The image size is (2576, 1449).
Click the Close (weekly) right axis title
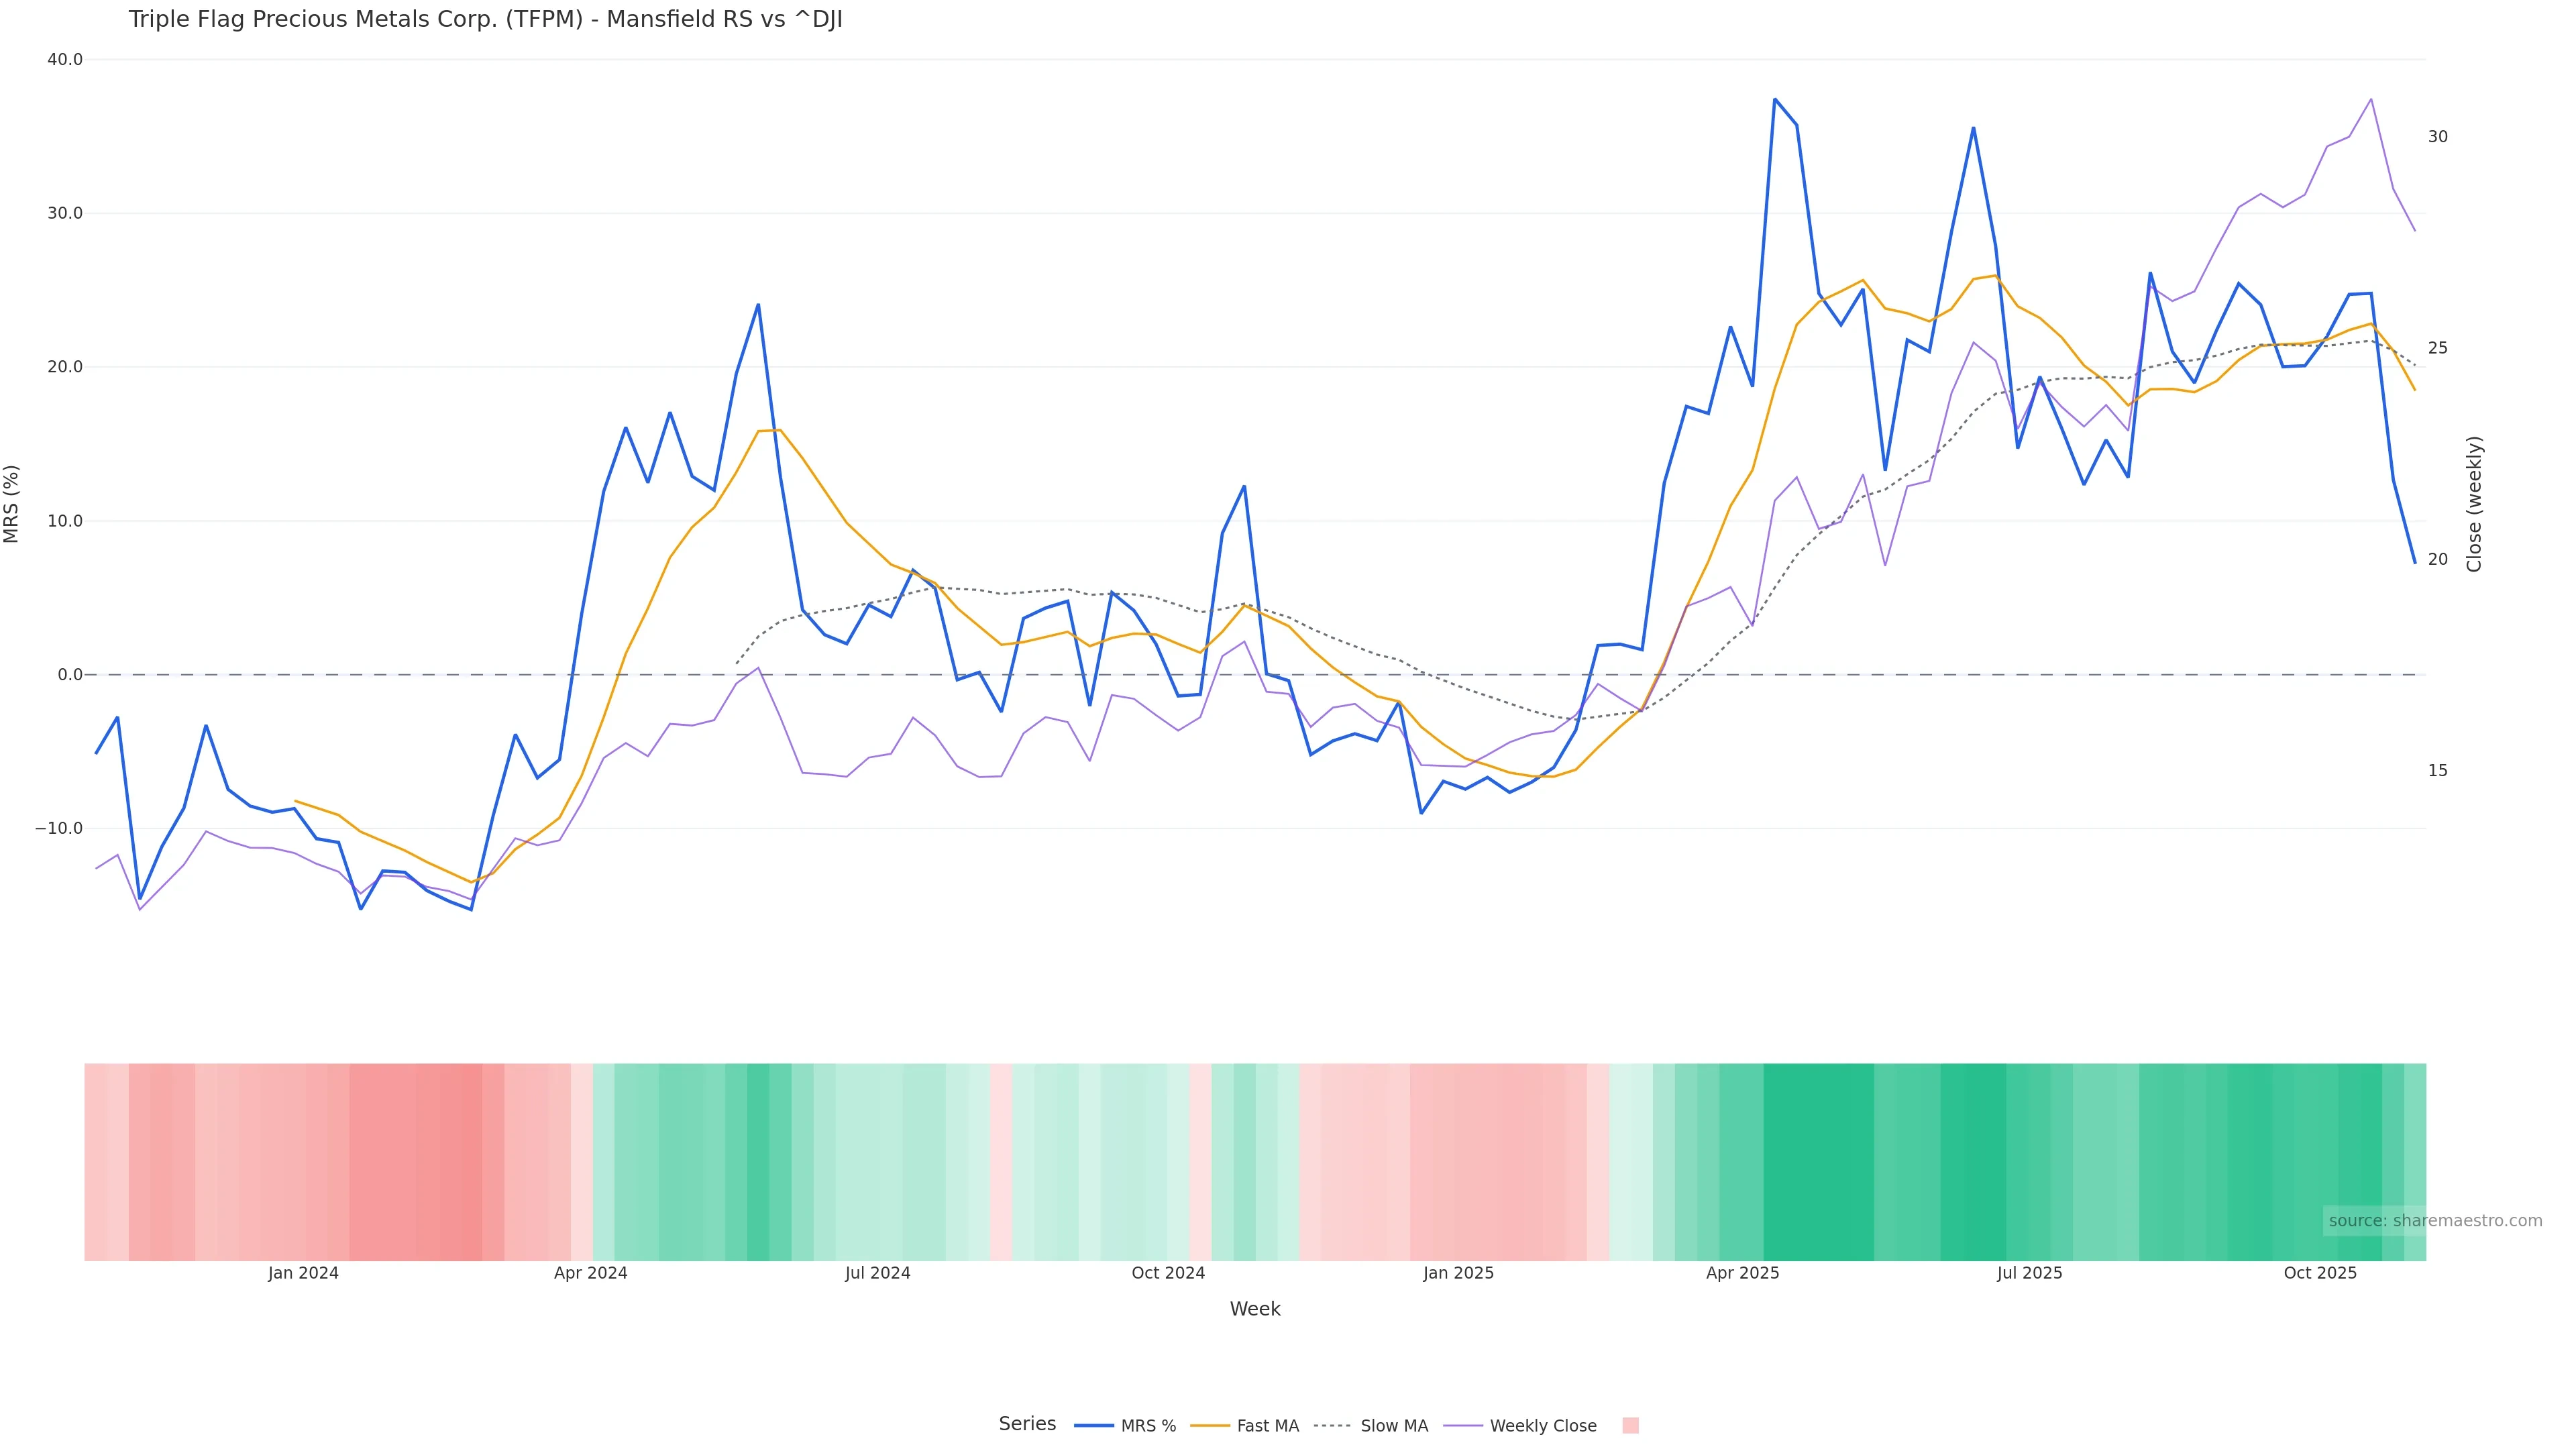(x=2474, y=504)
